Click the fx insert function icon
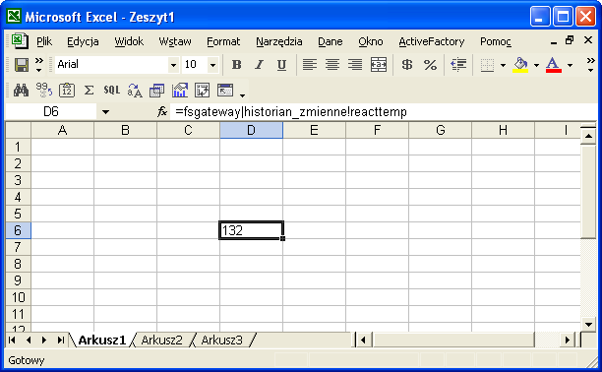Image resolution: width=602 pixels, height=372 pixels. (x=162, y=112)
